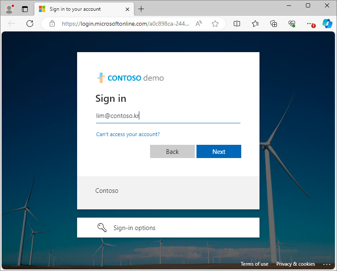Viewport: 337px width, 271px height.
Task: Click the Back button
Action: [x=172, y=151]
